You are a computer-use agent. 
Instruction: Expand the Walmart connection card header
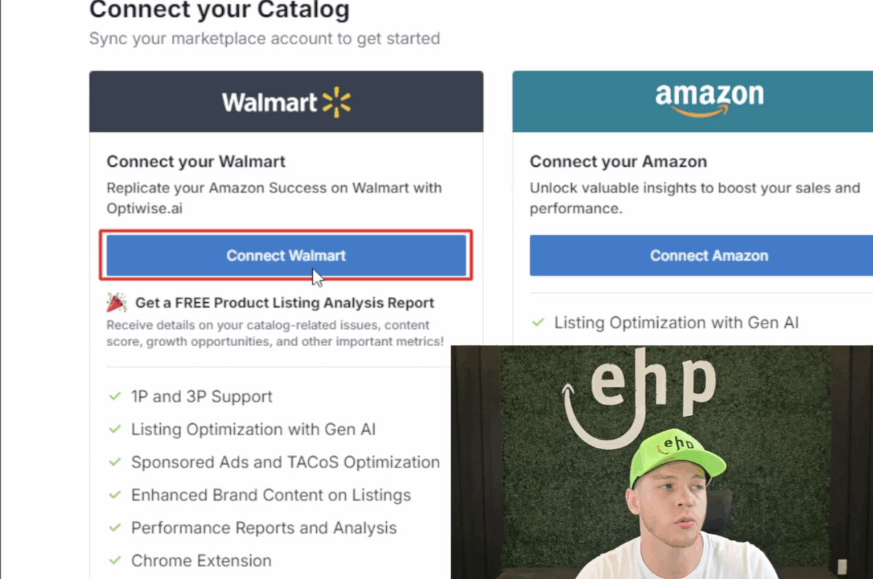tap(286, 101)
